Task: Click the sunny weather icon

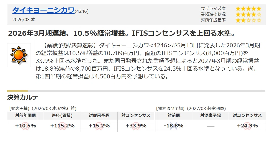Action: [19, 55]
